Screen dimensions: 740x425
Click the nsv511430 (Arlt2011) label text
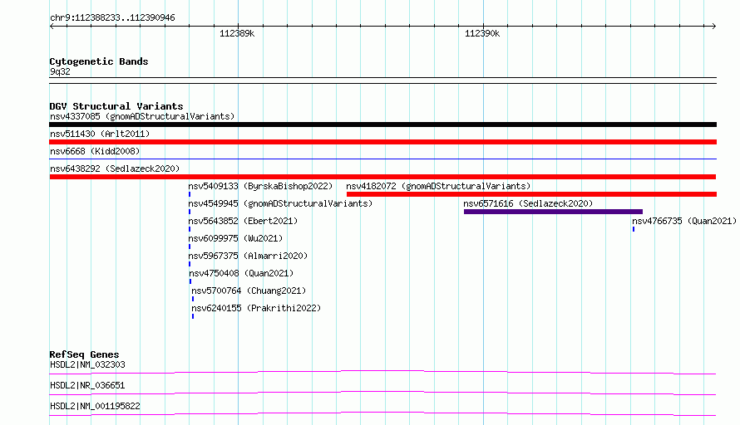coord(100,134)
